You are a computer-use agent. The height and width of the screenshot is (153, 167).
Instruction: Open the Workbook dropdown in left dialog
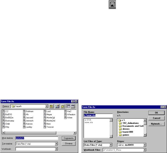56,149
